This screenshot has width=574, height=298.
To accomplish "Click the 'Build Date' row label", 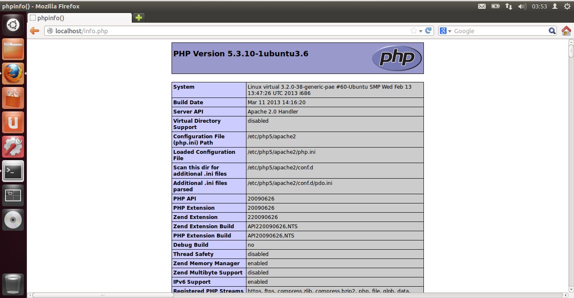I will [x=188, y=103].
